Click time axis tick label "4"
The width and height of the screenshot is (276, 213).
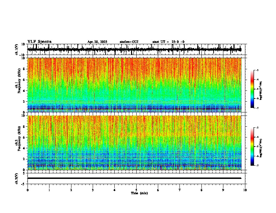115,190
